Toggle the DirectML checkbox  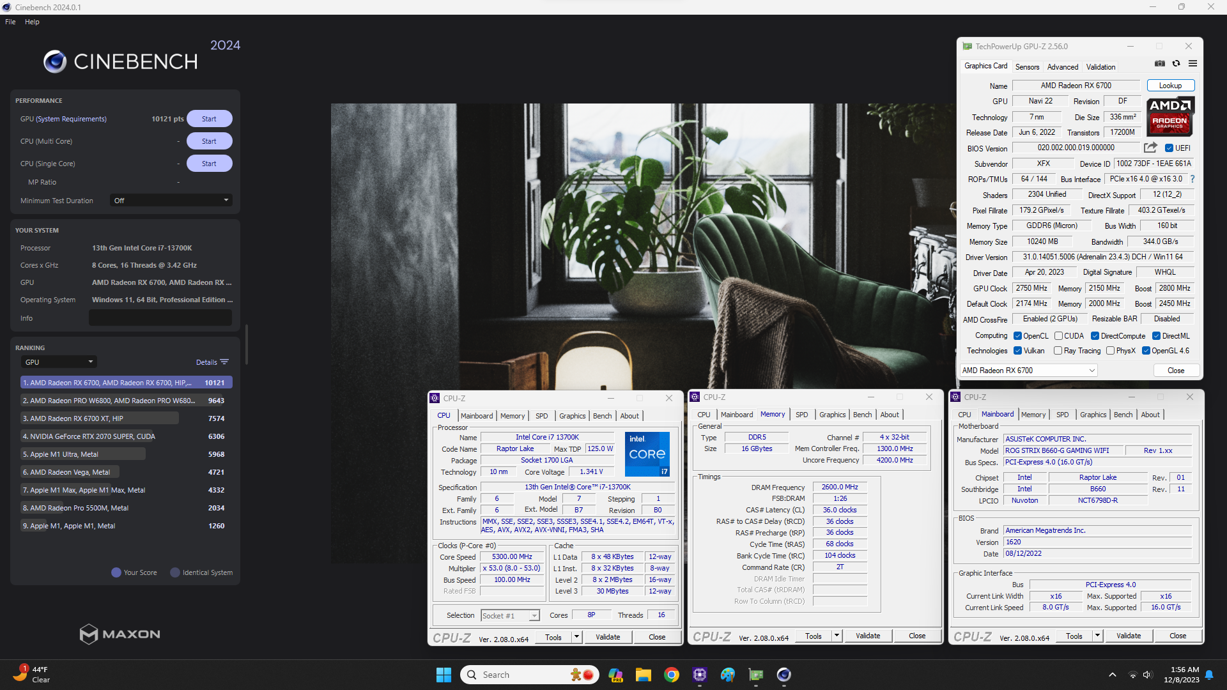[1156, 336]
